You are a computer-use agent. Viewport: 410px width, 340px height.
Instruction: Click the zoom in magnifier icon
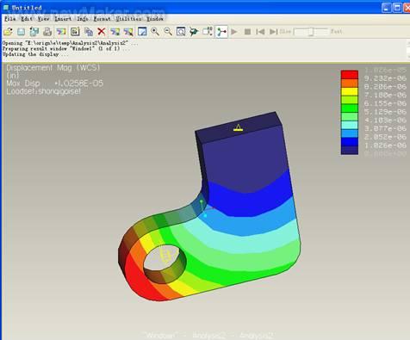pos(155,32)
